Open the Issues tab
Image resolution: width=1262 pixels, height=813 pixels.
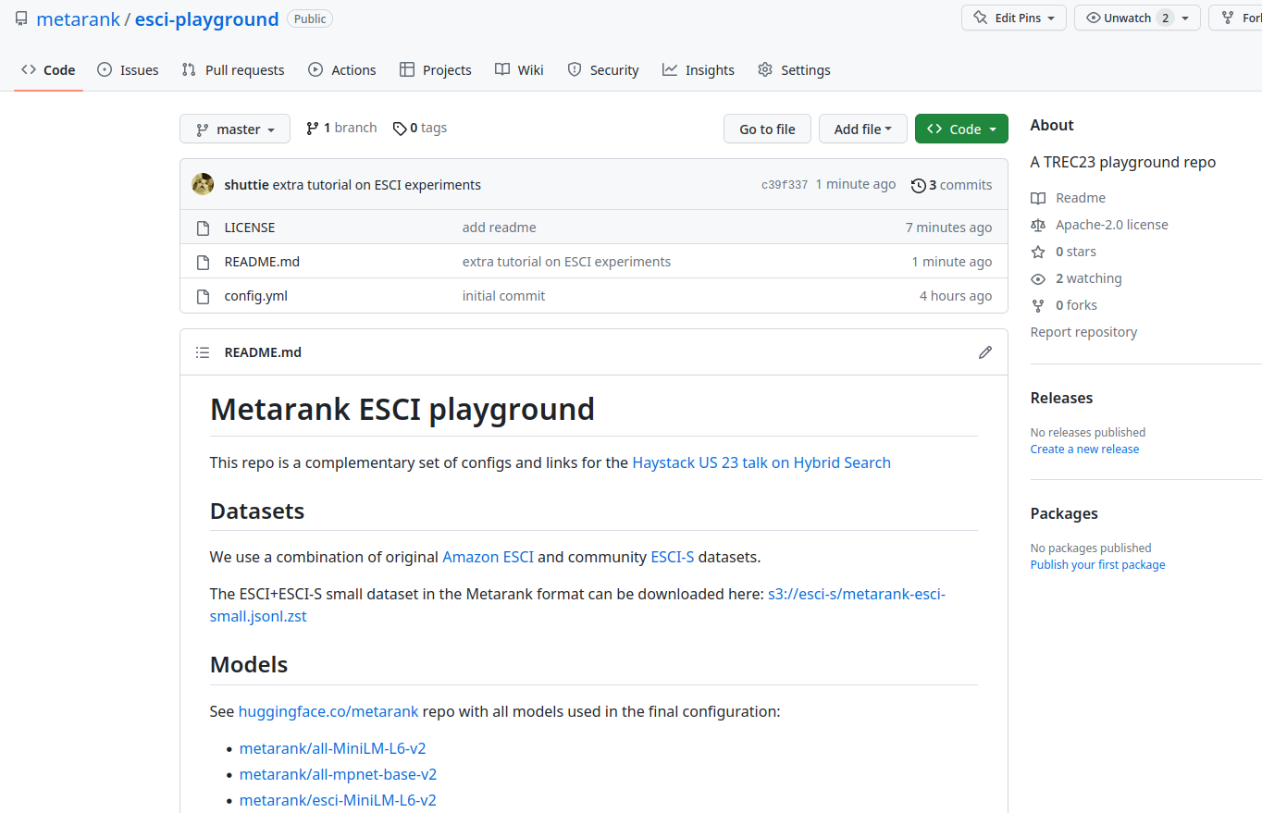click(128, 69)
